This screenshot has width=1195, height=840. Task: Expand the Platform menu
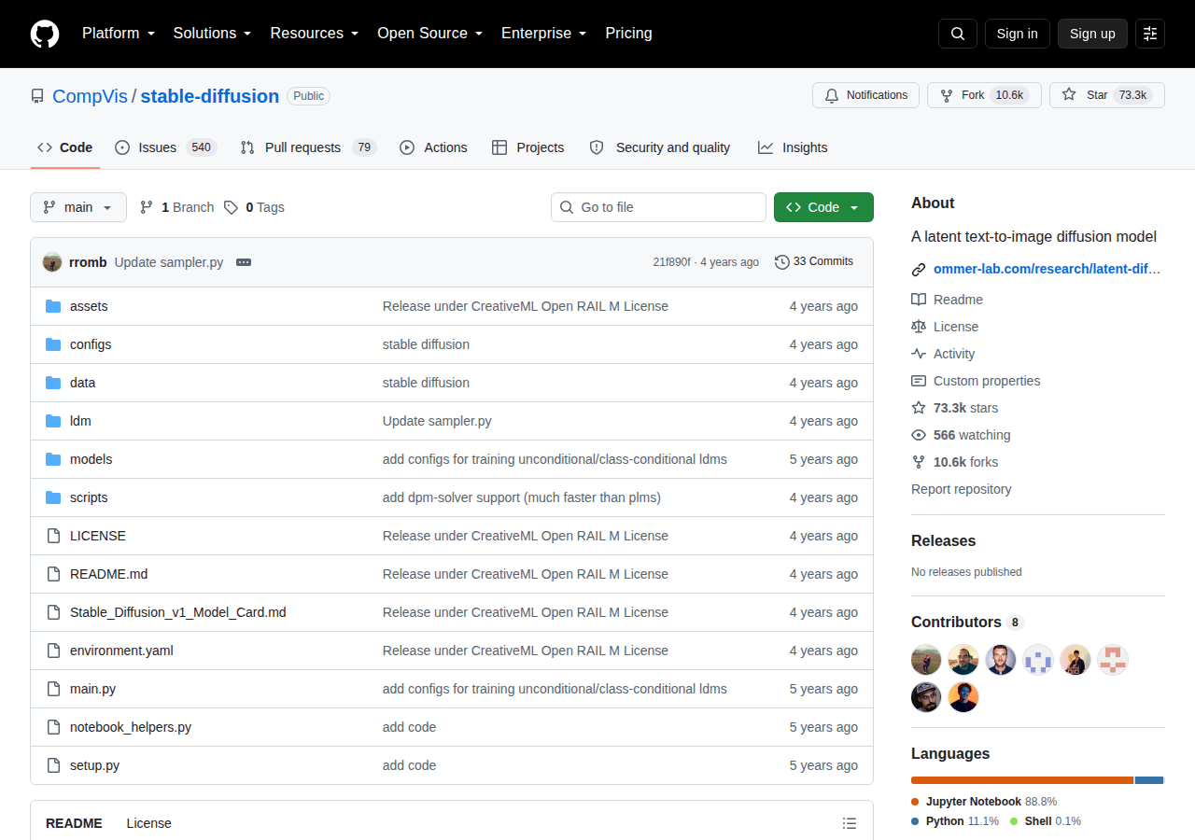click(118, 34)
